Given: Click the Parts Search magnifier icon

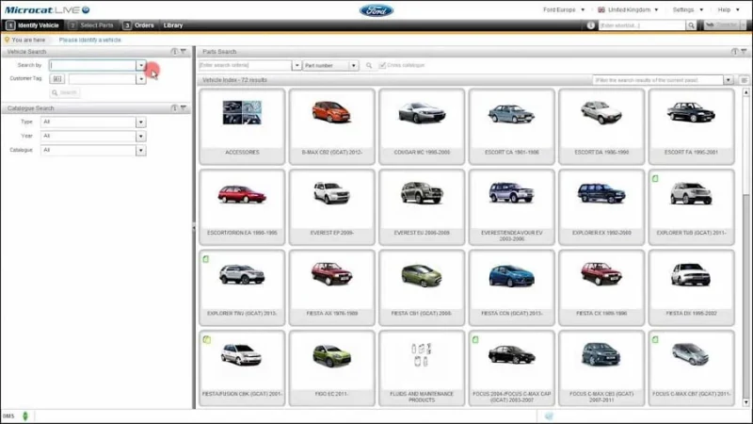Looking at the screenshot, I should pyautogui.click(x=369, y=66).
